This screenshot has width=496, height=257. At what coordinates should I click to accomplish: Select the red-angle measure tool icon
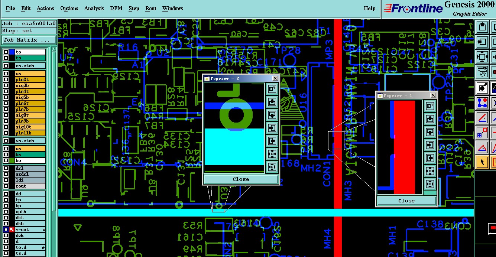[x=482, y=118]
